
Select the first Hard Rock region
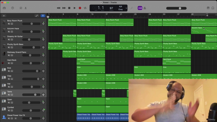(x=91, y=62)
